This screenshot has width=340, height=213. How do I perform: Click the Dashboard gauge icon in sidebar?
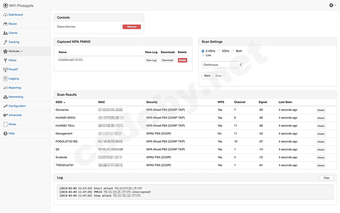tap(5, 15)
